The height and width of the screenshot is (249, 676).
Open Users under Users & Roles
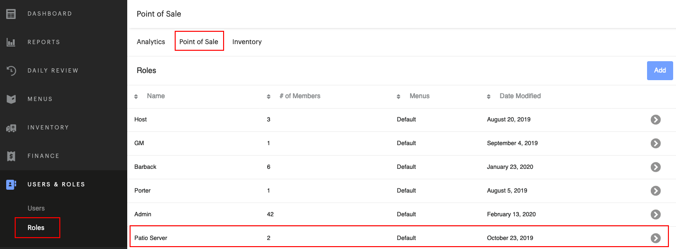(x=36, y=208)
